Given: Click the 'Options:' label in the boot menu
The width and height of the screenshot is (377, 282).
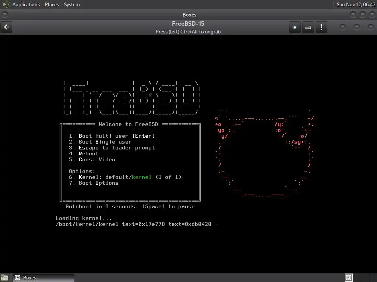Looking at the screenshot, I should (82, 171).
